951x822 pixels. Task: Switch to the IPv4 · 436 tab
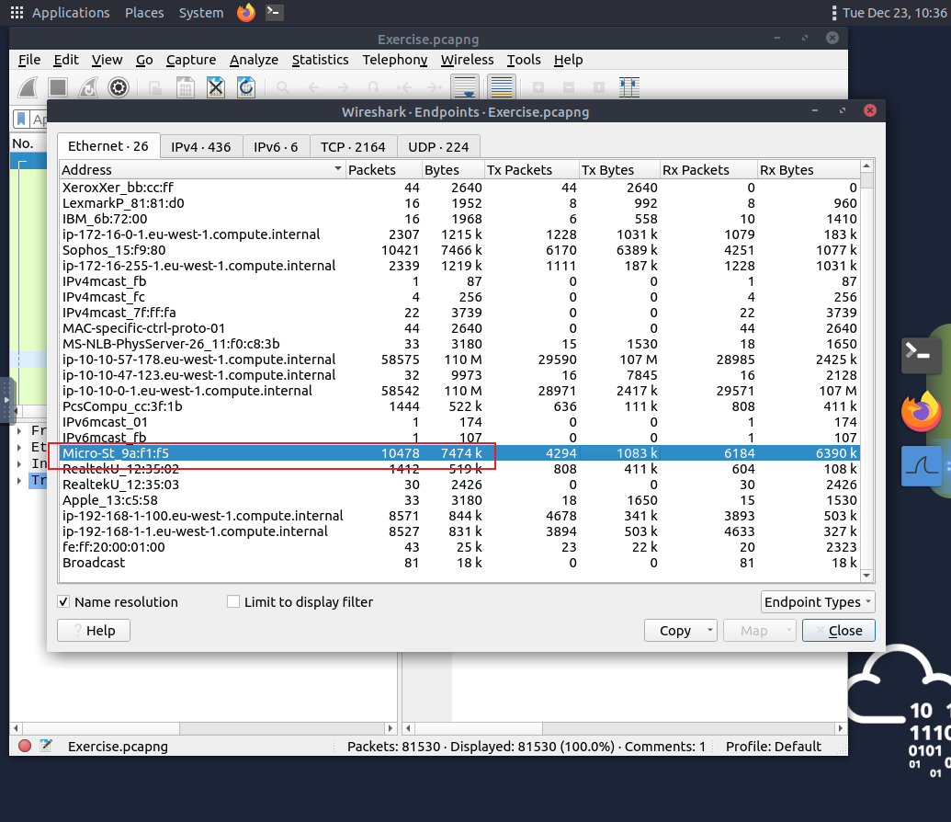click(x=200, y=147)
